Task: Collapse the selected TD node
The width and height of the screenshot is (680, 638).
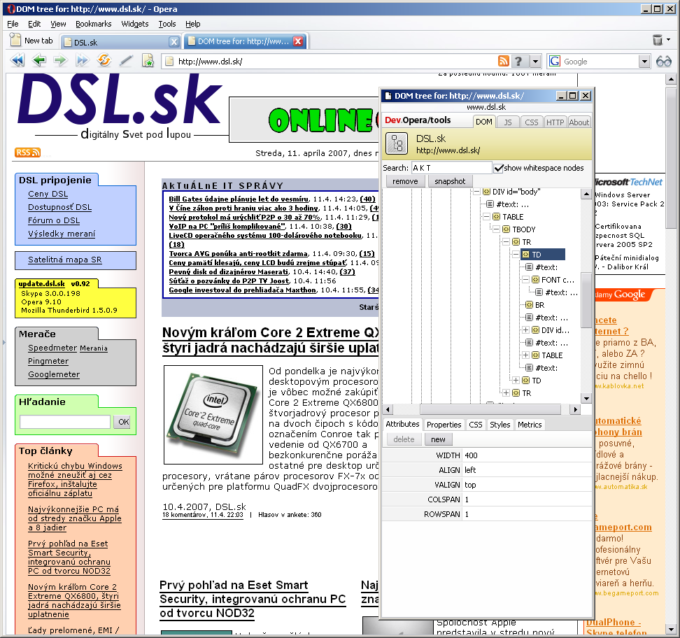Action: pyautogui.click(x=516, y=254)
